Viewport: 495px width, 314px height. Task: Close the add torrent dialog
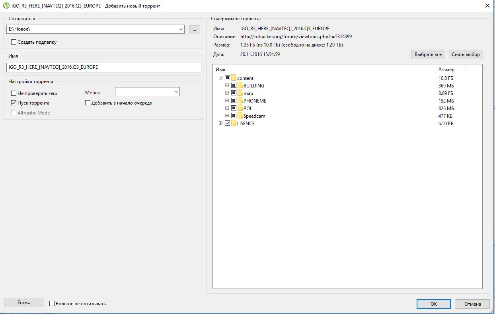[487, 6]
